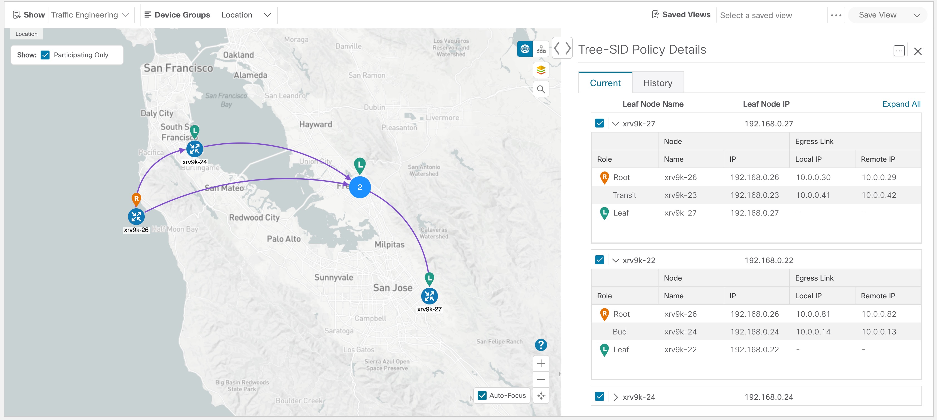Open the Traffic Engineering show dropdown
Screen dimensions: 937x420
coord(91,15)
